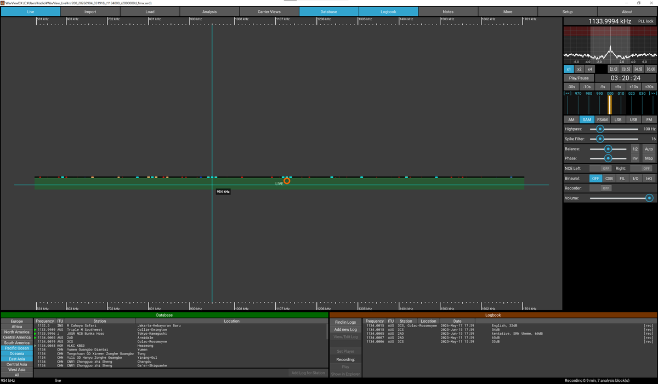Screen dimensions: 658x384
Task: Toggle the NCE Right switch
Action: 641,168
